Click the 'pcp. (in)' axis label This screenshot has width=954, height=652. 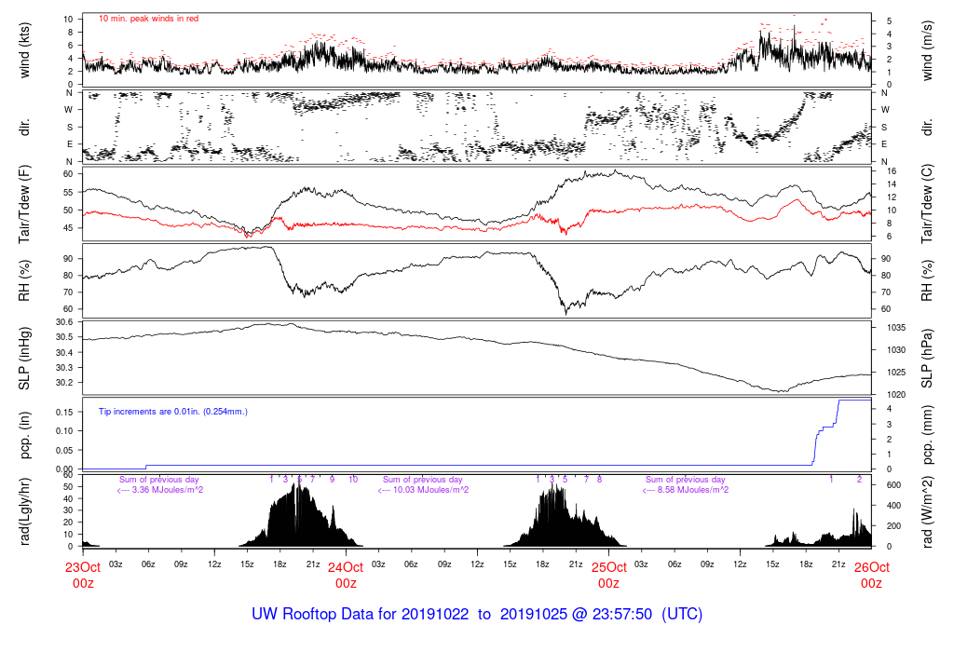pyautogui.click(x=24, y=436)
